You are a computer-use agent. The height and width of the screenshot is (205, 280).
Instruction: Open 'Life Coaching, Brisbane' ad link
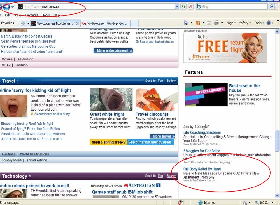coord(202,133)
